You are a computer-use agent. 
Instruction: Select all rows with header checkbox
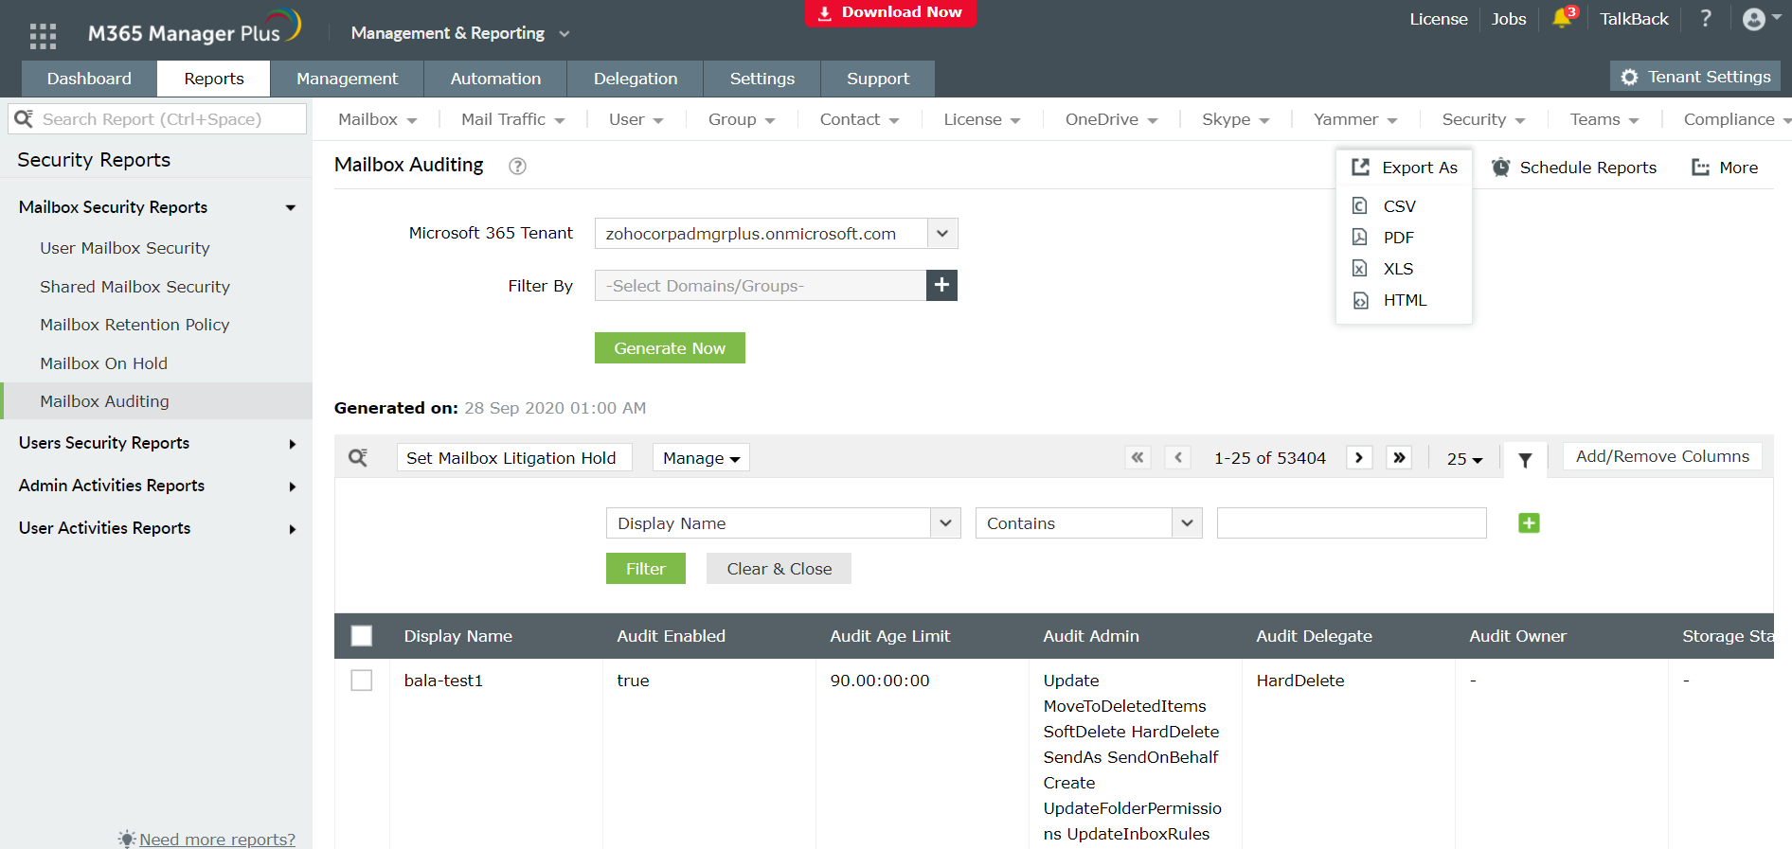tap(362, 636)
